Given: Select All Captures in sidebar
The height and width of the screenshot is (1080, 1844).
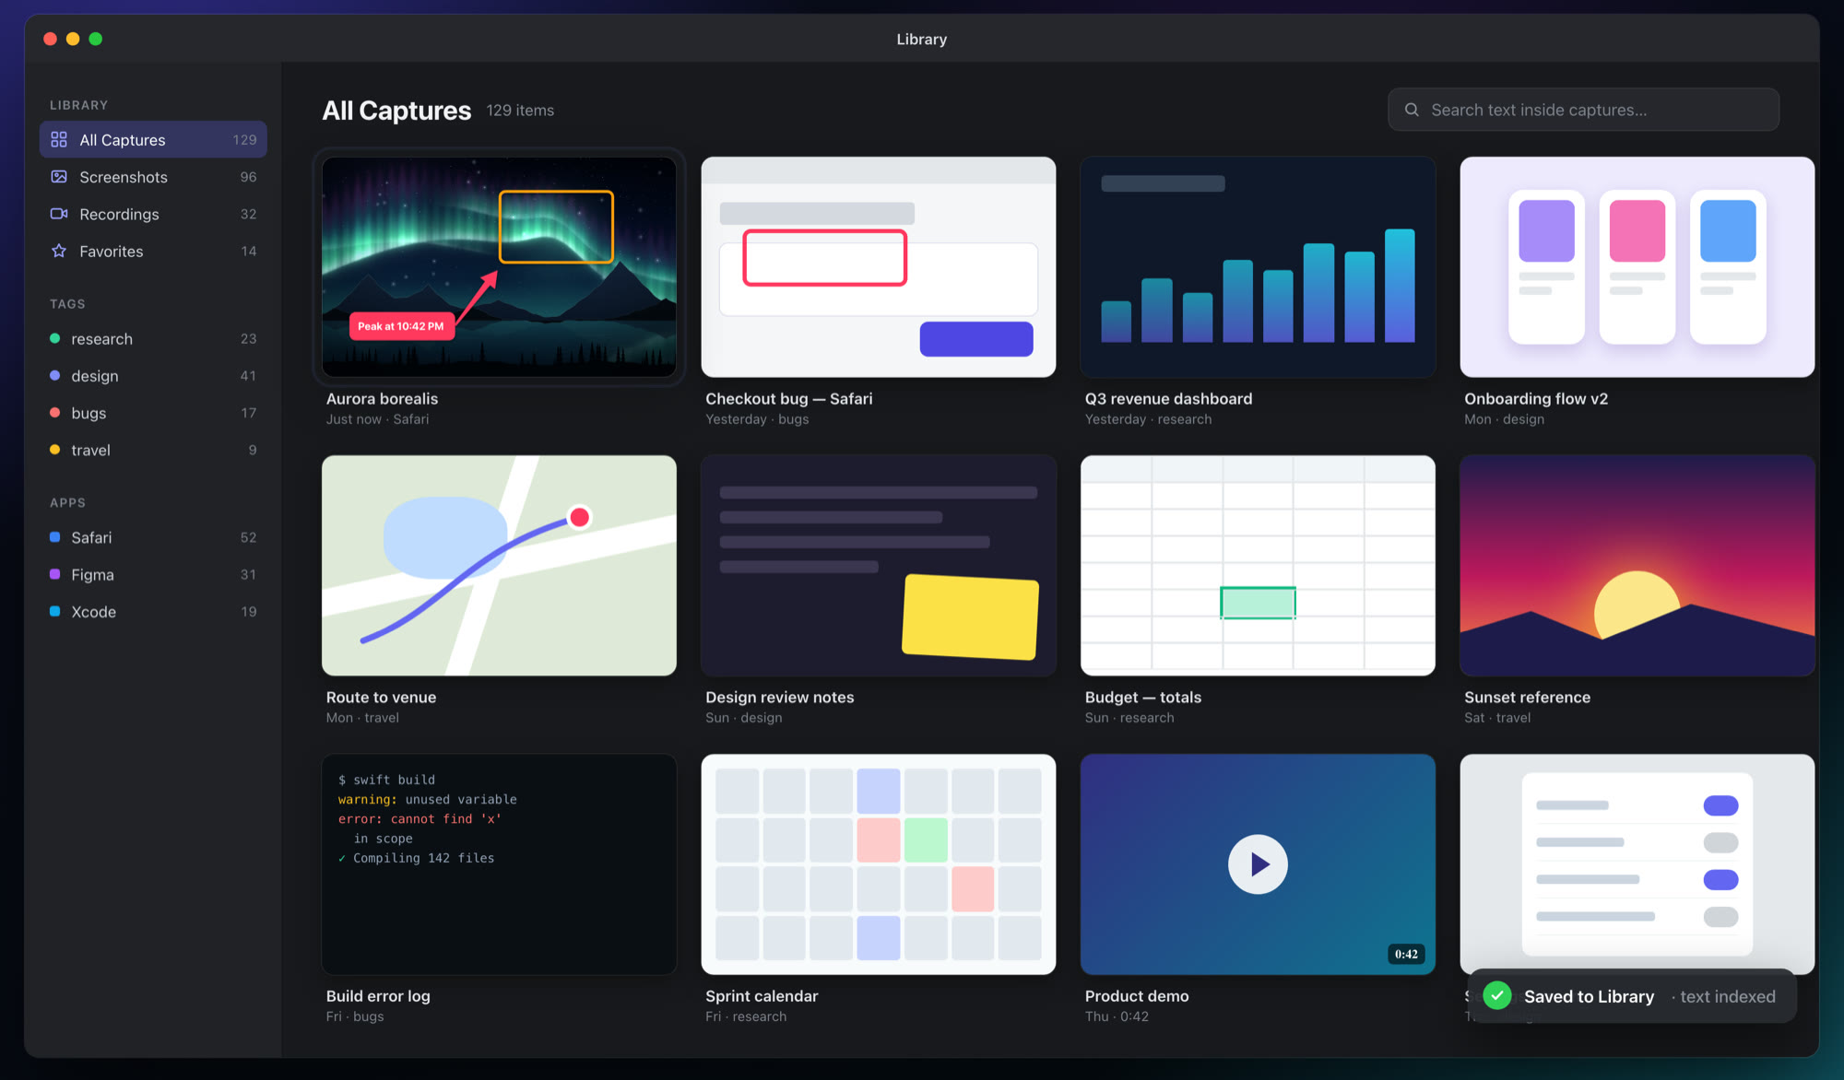Looking at the screenshot, I should tap(153, 139).
